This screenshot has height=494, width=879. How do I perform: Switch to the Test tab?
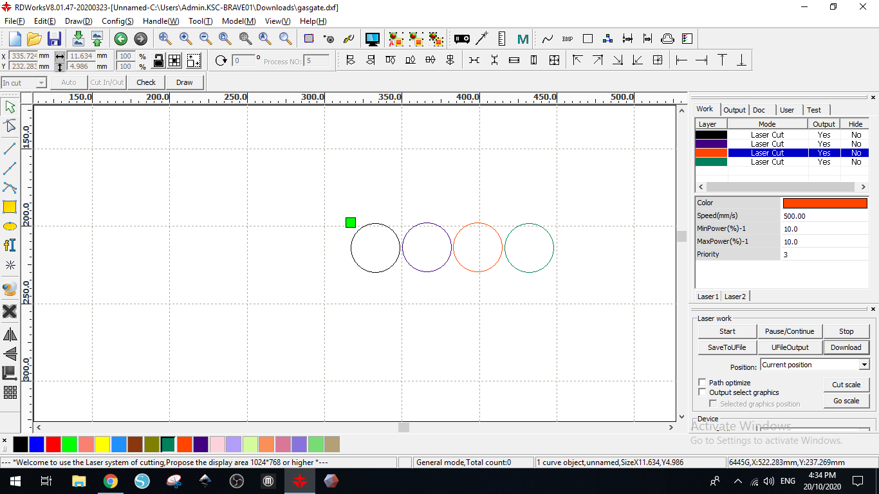pos(814,110)
